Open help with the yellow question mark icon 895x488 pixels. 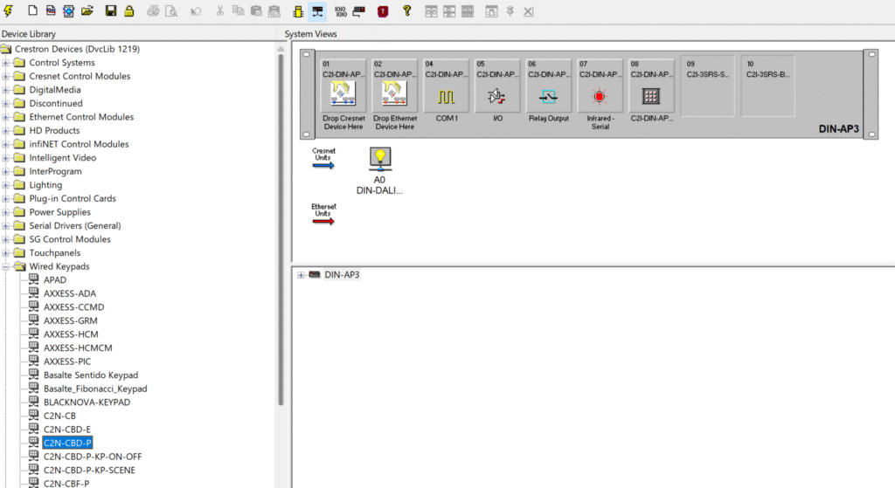coord(406,10)
